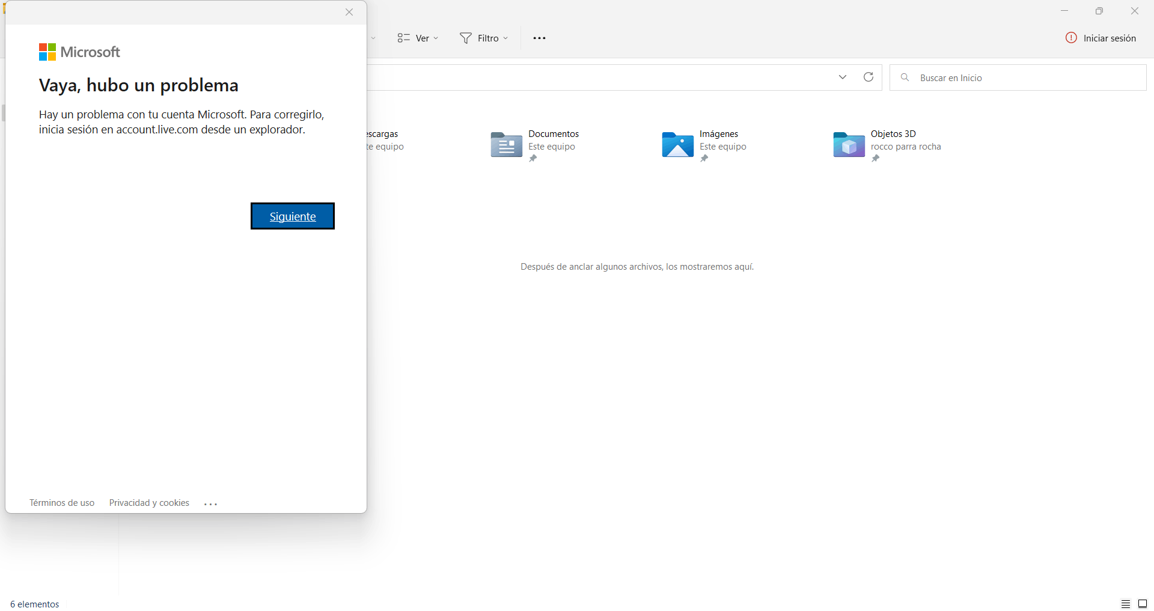Open Términos de uso link
1154x611 pixels.
pos(62,503)
